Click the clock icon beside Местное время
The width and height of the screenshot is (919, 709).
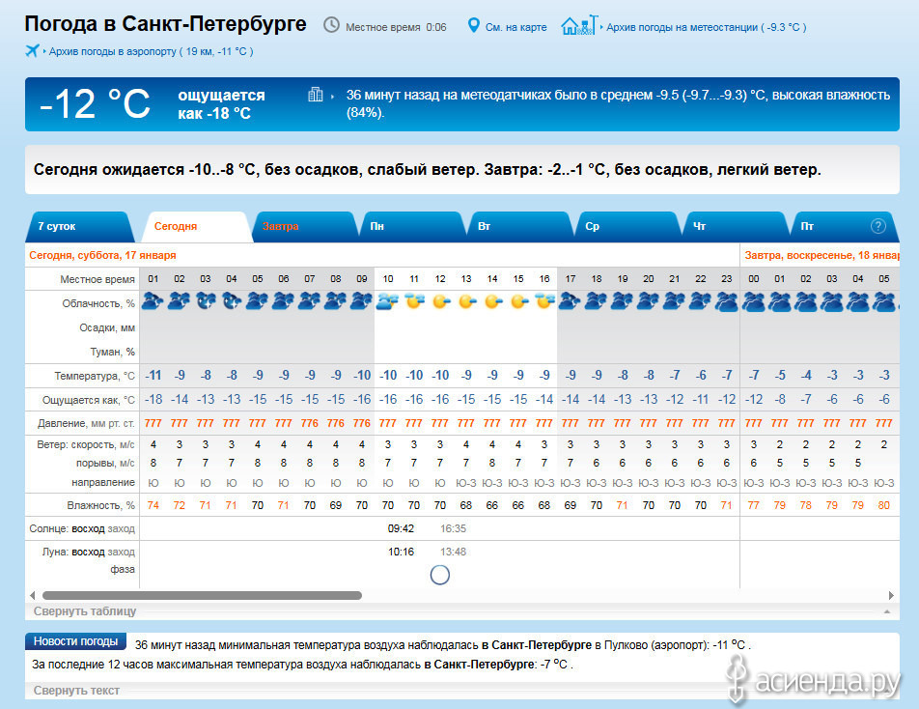tap(331, 25)
